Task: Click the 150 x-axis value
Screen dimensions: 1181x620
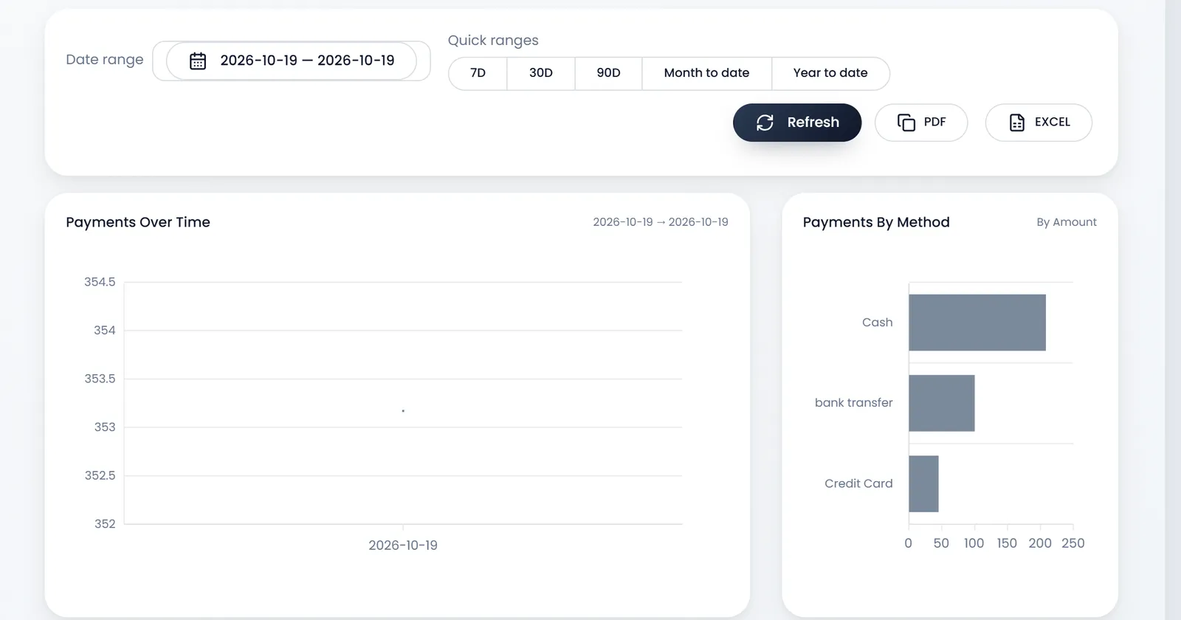Action: (1007, 543)
